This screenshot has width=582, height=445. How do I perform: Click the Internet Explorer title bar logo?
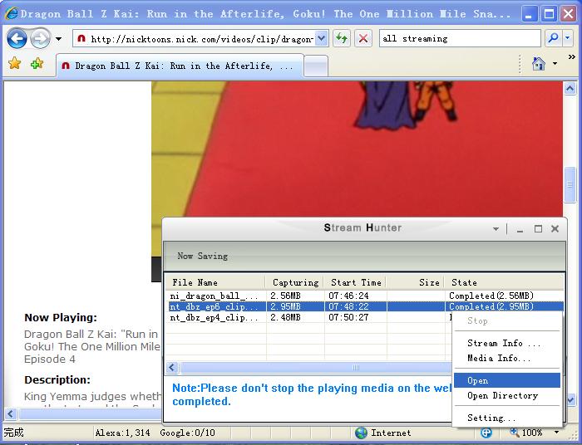12,14
